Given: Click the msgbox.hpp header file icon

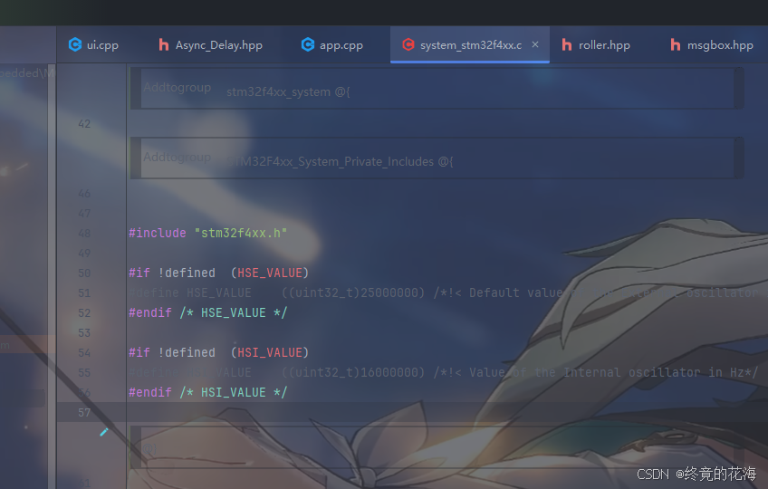Looking at the screenshot, I should 676,45.
